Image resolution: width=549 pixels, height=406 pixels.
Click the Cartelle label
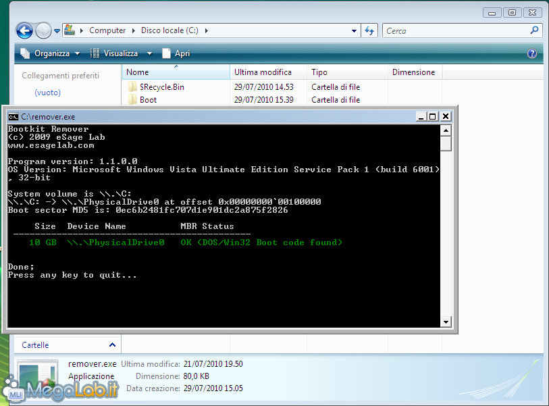(x=35, y=345)
